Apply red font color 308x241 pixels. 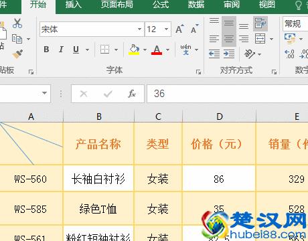point(157,50)
